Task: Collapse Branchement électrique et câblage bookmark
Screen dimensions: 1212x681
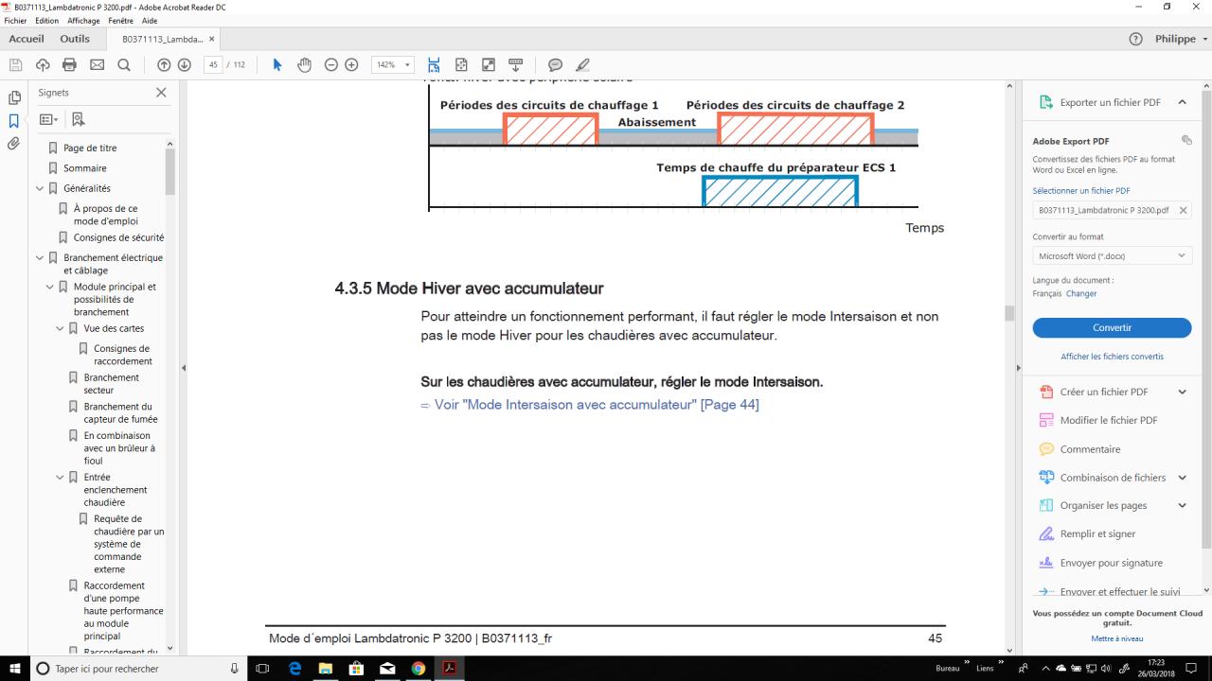Action: pyautogui.click(x=40, y=257)
